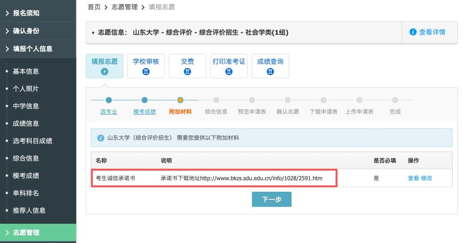
Task: Click the step dot above 选专业
Action: pos(108,100)
